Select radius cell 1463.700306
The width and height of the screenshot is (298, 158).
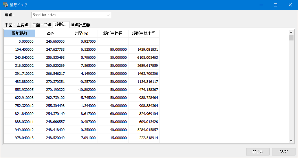coord(144,74)
